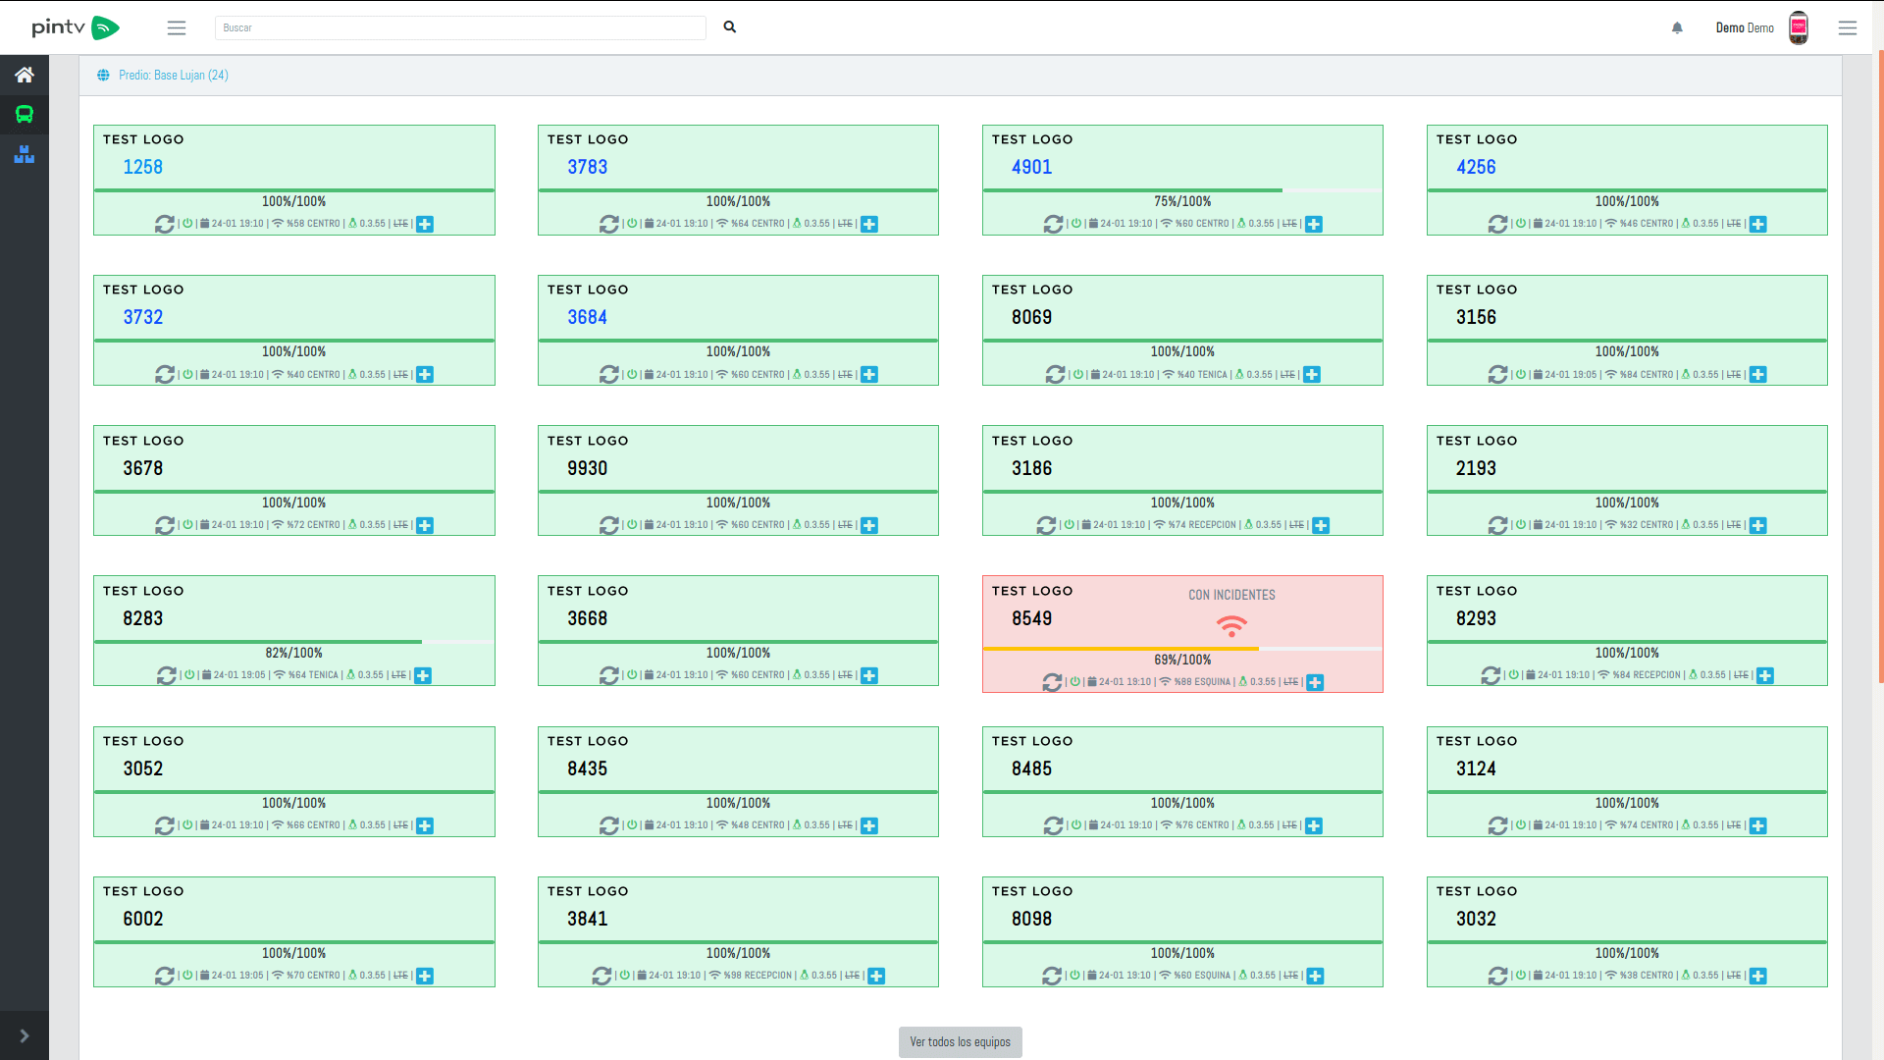Open the bus fleet section in sidebar

click(25, 115)
